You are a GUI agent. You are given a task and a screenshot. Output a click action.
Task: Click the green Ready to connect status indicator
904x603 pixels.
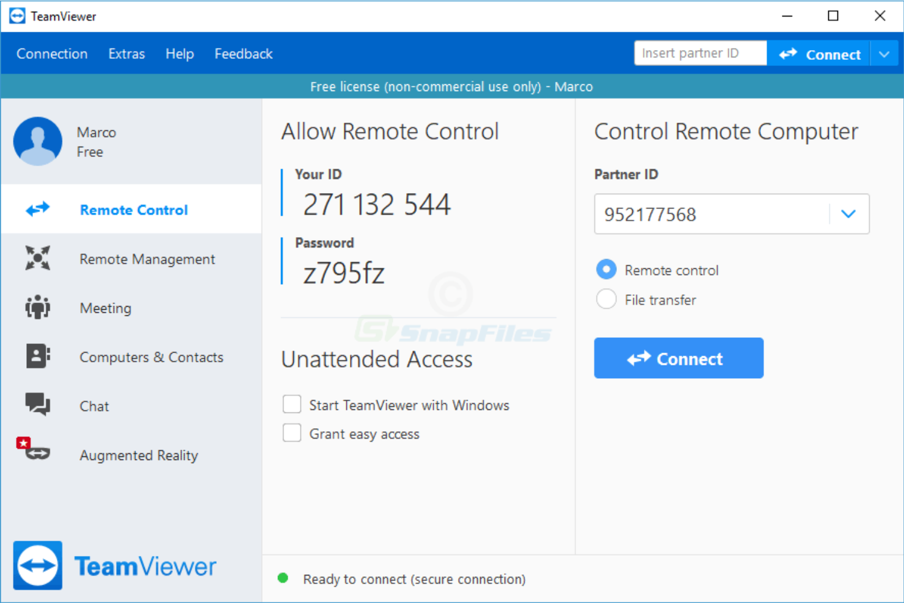coord(283,577)
